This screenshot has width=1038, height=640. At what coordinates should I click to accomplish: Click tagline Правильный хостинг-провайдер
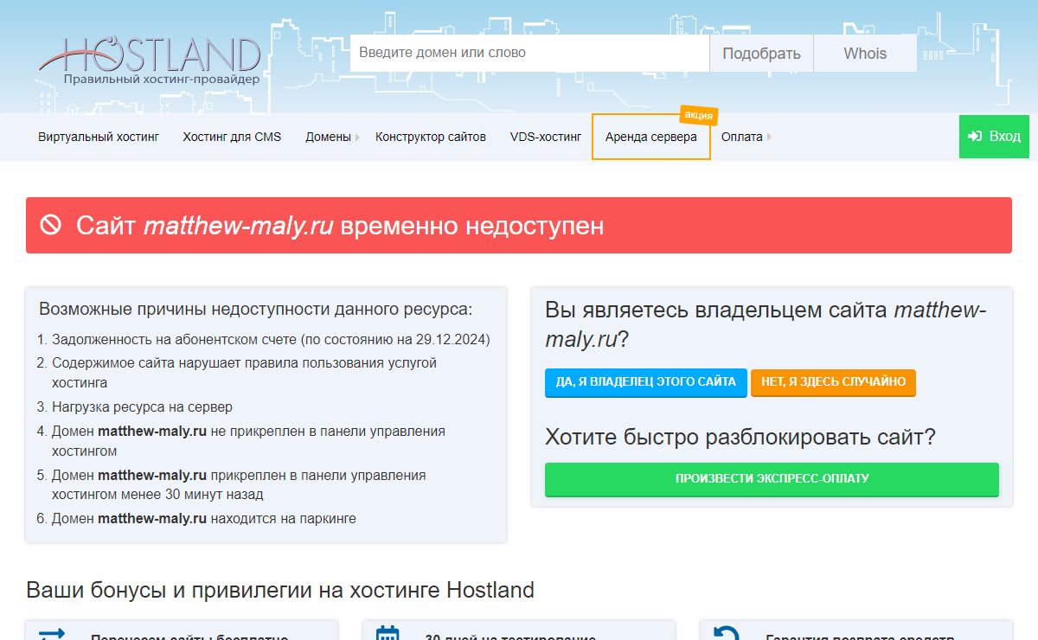tap(161, 80)
